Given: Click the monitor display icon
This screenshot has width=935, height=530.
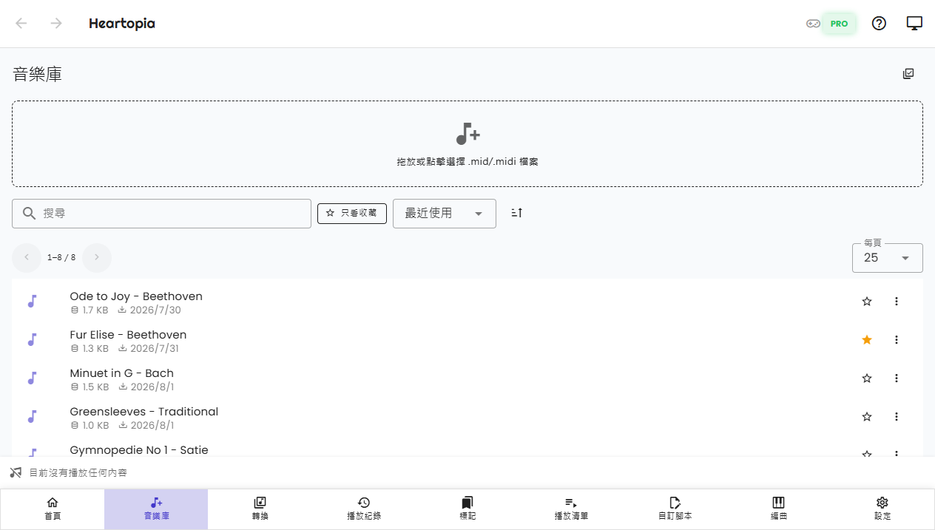Looking at the screenshot, I should click(x=914, y=24).
